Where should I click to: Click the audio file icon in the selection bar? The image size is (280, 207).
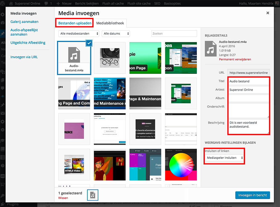[92, 195]
